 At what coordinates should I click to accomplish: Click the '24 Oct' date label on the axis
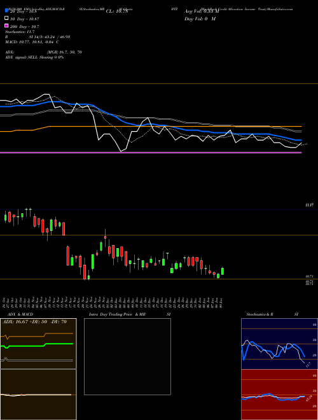[x=5, y=302]
